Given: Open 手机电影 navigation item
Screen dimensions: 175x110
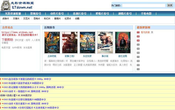Looking at the screenshot, I should tap(146, 14).
